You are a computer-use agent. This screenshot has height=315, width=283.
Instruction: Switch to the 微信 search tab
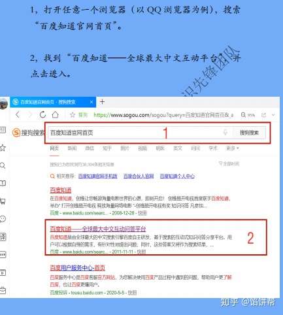(90, 148)
